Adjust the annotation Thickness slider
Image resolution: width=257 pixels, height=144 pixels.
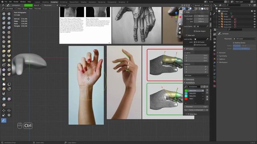coord(196,107)
